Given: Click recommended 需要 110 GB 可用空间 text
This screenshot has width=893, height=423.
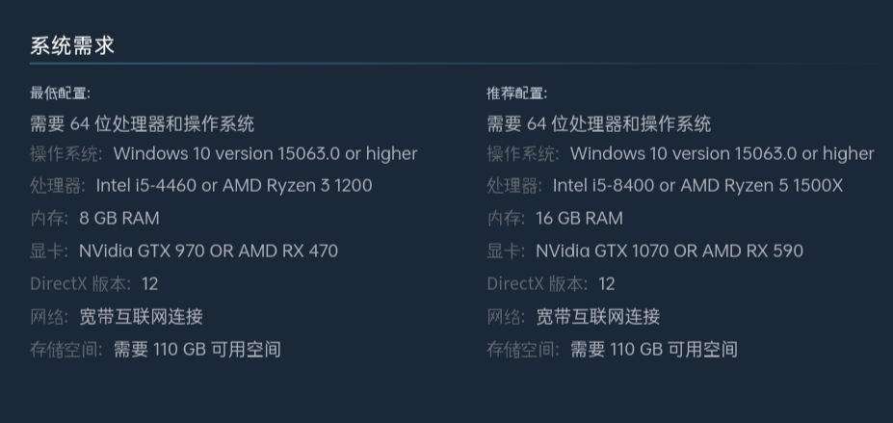Looking at the screenshot, I should click(x=654, y=349).
